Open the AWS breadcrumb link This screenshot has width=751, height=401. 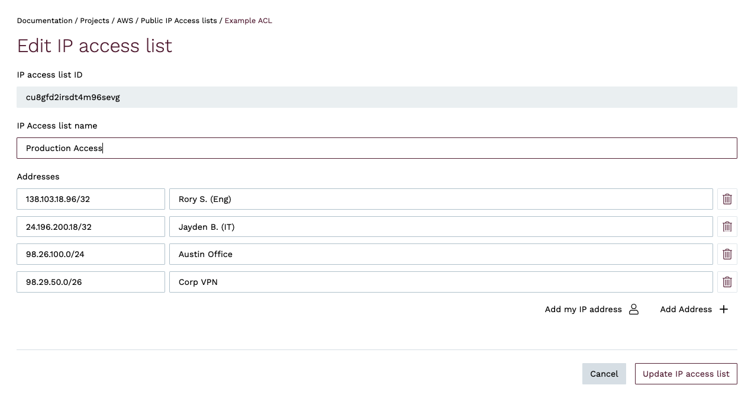click(x=125, y=20)
